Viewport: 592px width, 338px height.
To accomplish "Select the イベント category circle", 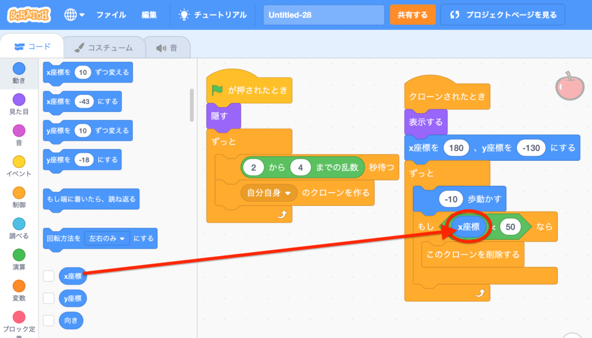I will [x=19, y=162].
